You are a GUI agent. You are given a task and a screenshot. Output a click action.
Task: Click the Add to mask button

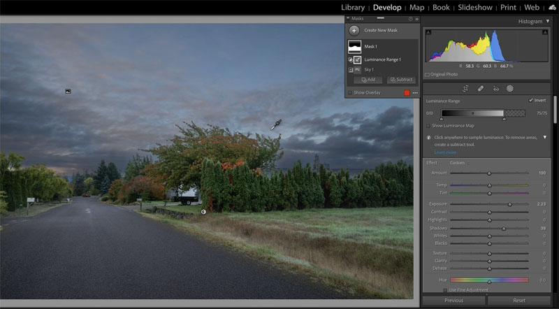click(x=368, y=80)
